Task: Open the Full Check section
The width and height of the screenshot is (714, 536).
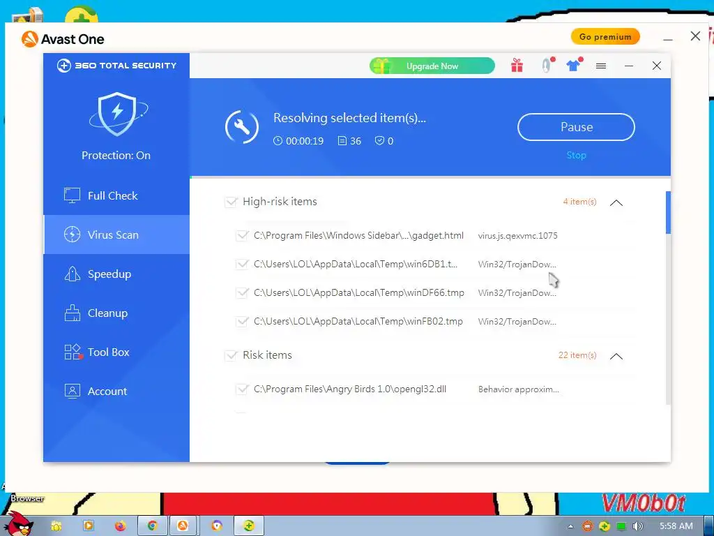Action: pos(116,195)
